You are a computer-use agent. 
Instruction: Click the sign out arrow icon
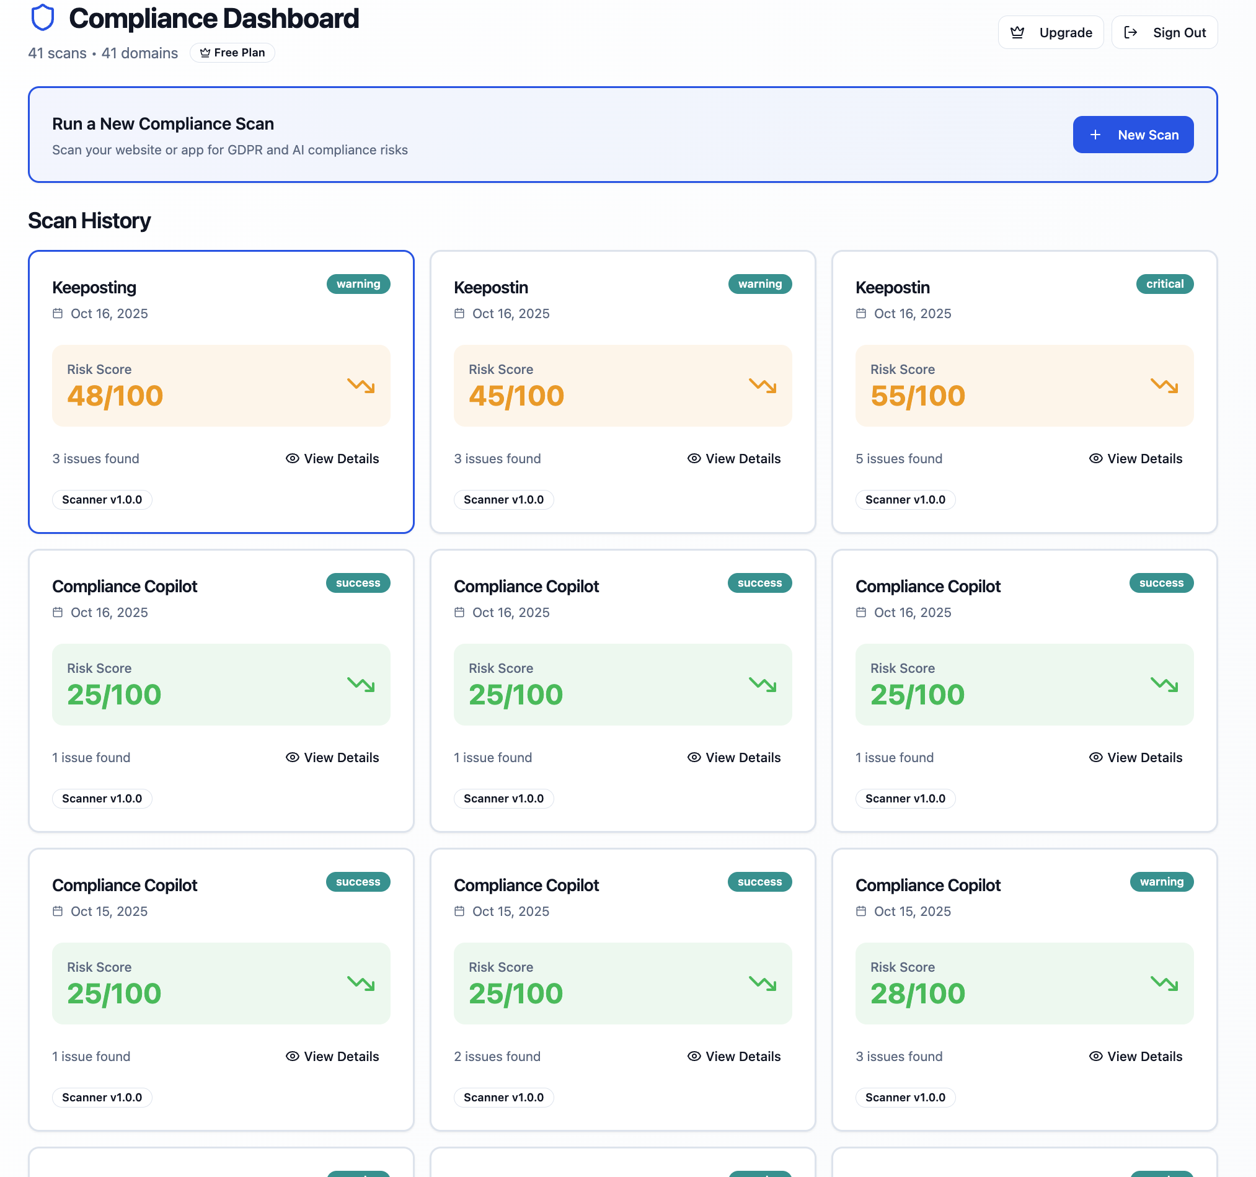[x=1131, y=32]
